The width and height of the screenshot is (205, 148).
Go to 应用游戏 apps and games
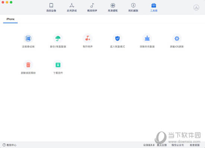72,7
